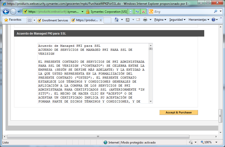
Task: Switch to the Enrollment Services tab
Action: [x=53, y=20]
